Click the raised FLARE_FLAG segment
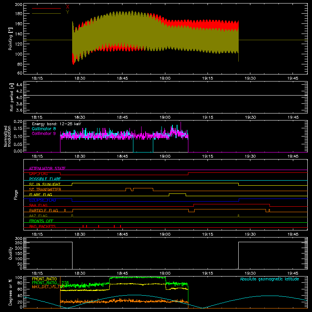This screenshot has height=312, width=312. pos(177,193)
